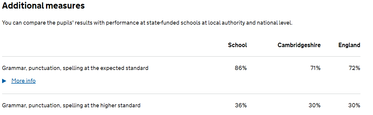Click the expected standard row label
This screenshot has width=373, height=115.
click(75, 68)
